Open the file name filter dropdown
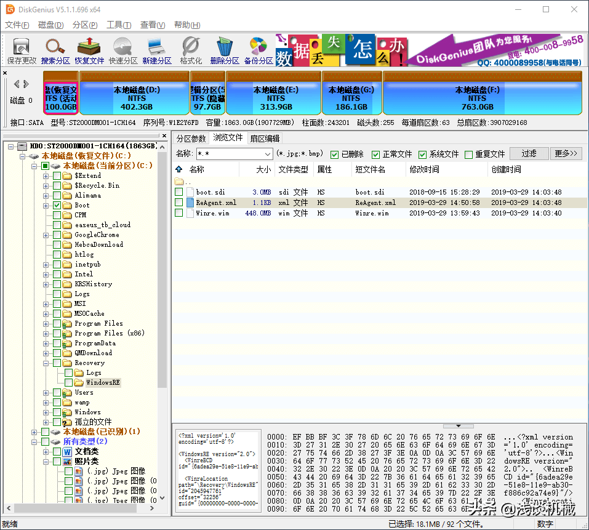589x530 pixels. tap(267, 154)
